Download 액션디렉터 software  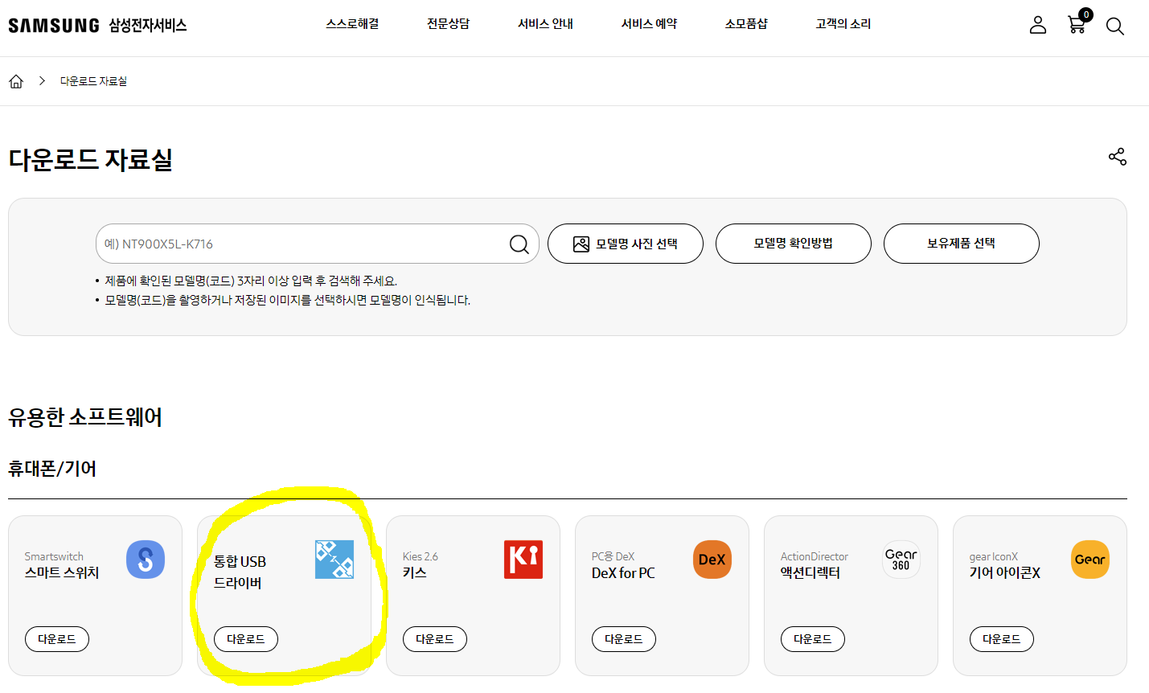(x=813, y=639)
